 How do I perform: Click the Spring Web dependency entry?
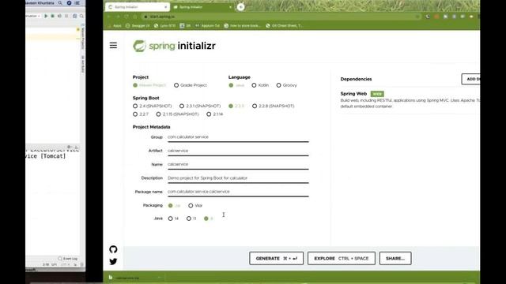410,100
